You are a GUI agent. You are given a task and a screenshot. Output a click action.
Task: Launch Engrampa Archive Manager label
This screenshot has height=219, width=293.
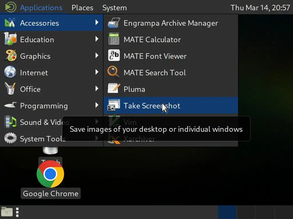coord(171,23)
